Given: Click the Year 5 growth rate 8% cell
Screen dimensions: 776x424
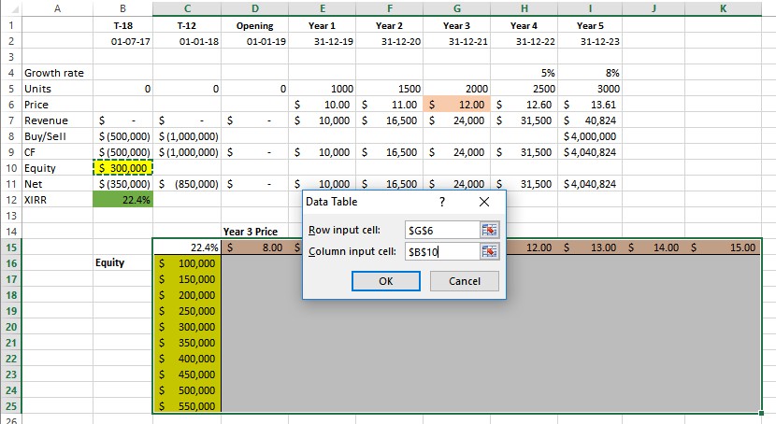Looking at the screenshot, I should pos(592,72).
